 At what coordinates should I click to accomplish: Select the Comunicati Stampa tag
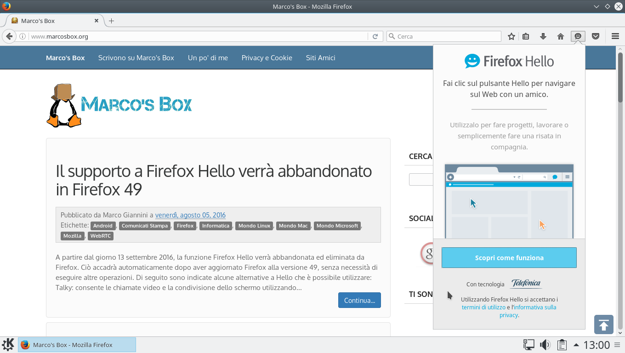click(x=145, y=226)
